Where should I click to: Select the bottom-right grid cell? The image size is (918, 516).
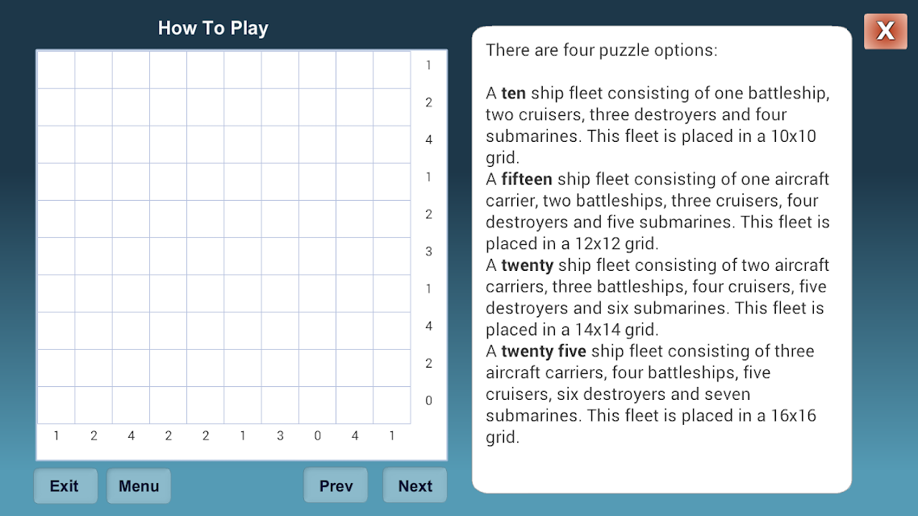(x=392, y=405)
